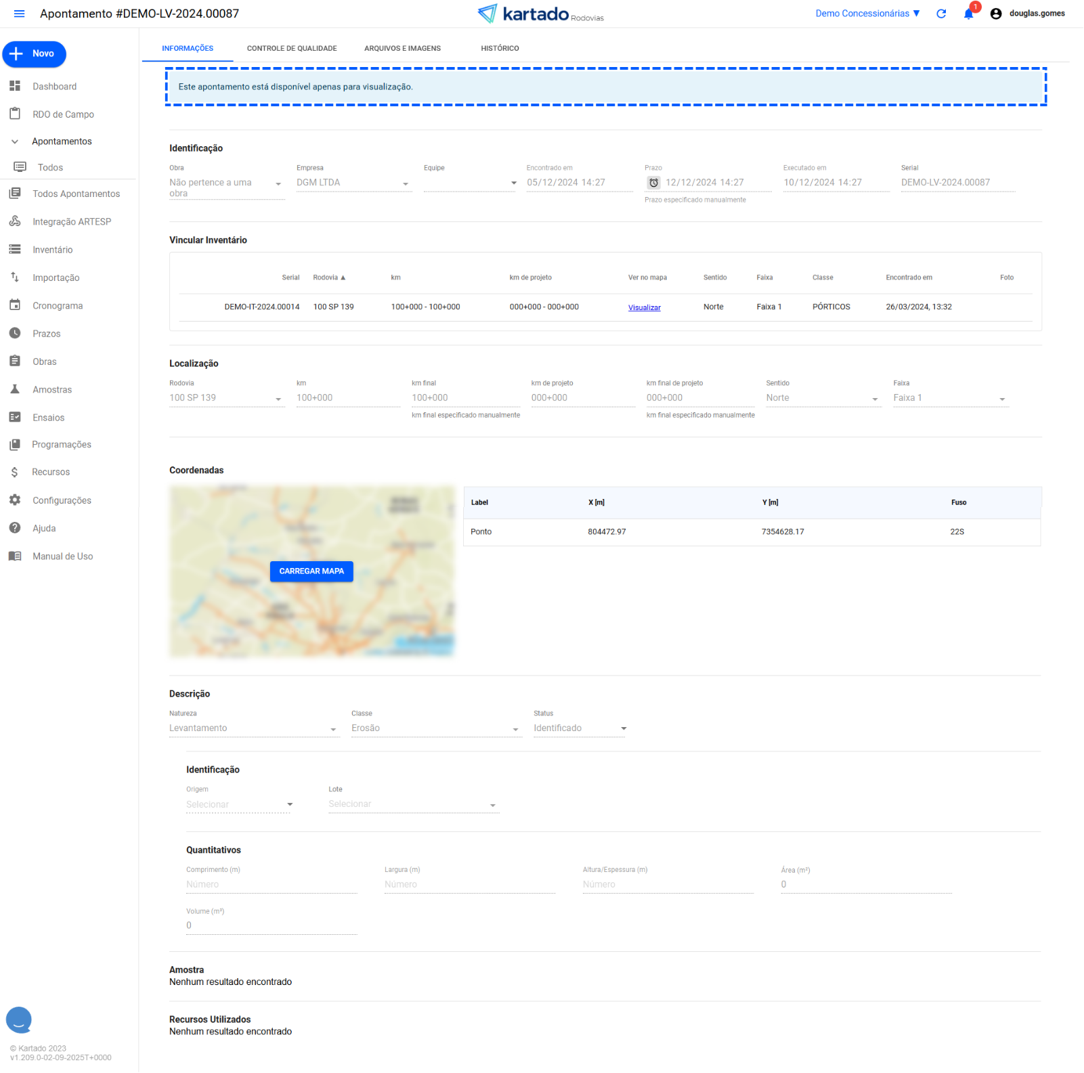This screenshot has width=1084, height=1073.
Task: Open the chat support bubble
Action: (19, 1020)
